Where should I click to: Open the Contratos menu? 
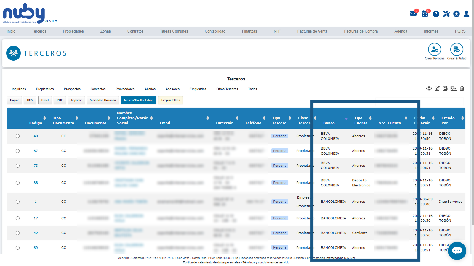[135, 31]
